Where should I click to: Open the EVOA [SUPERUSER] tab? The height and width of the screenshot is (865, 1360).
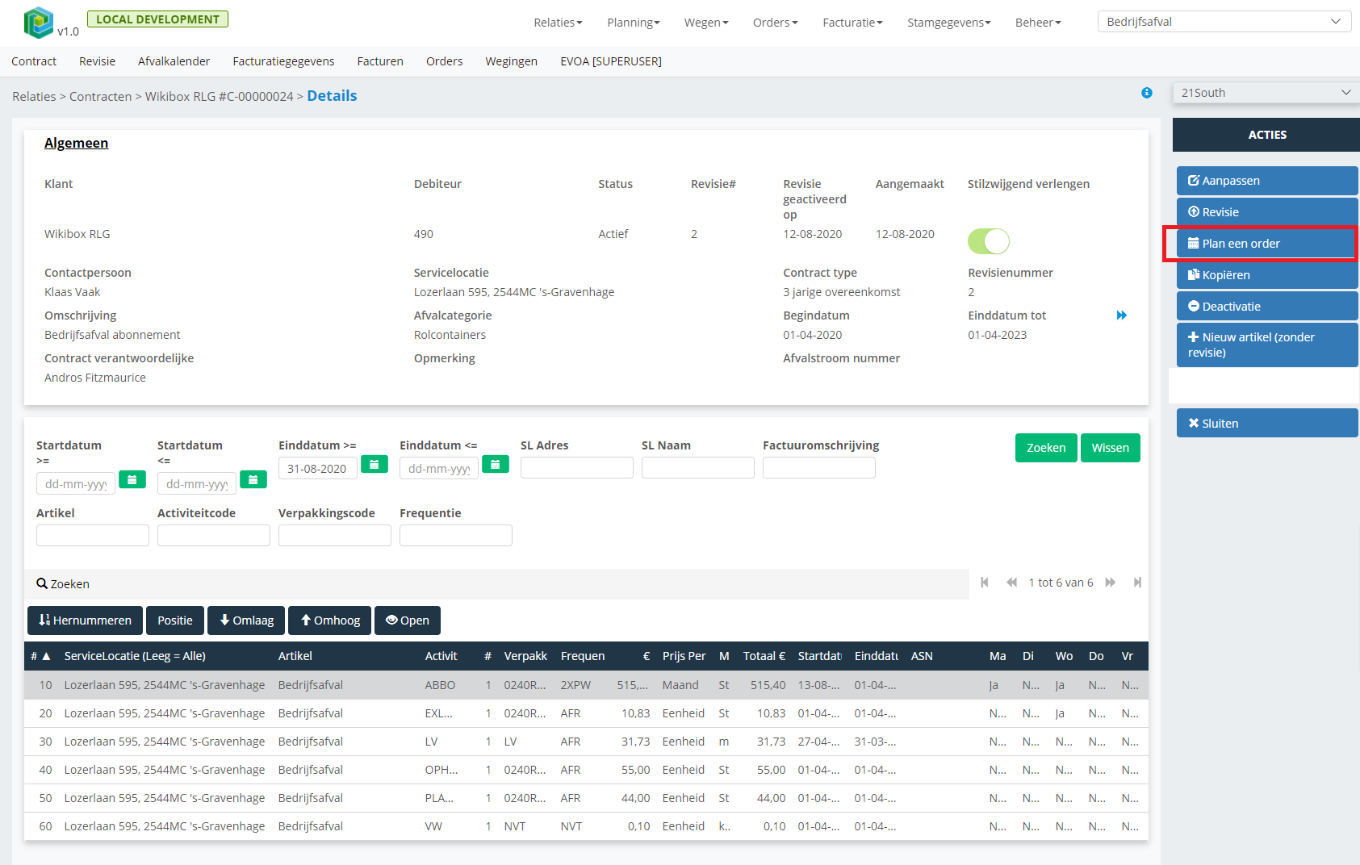tap(611, 61)
